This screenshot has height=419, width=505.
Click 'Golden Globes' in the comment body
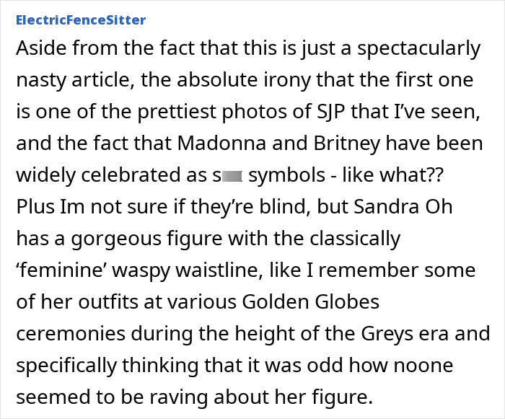pyautogui.click(x=310, y=301)
